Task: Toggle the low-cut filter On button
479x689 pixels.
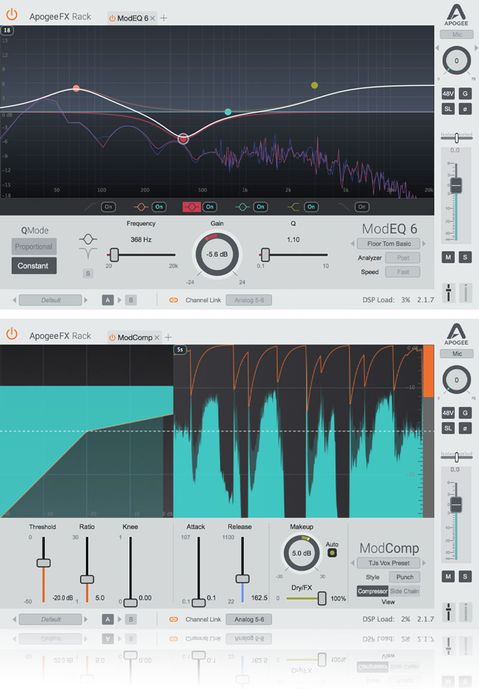Action: pyautogui.click(x=108, y=207)
